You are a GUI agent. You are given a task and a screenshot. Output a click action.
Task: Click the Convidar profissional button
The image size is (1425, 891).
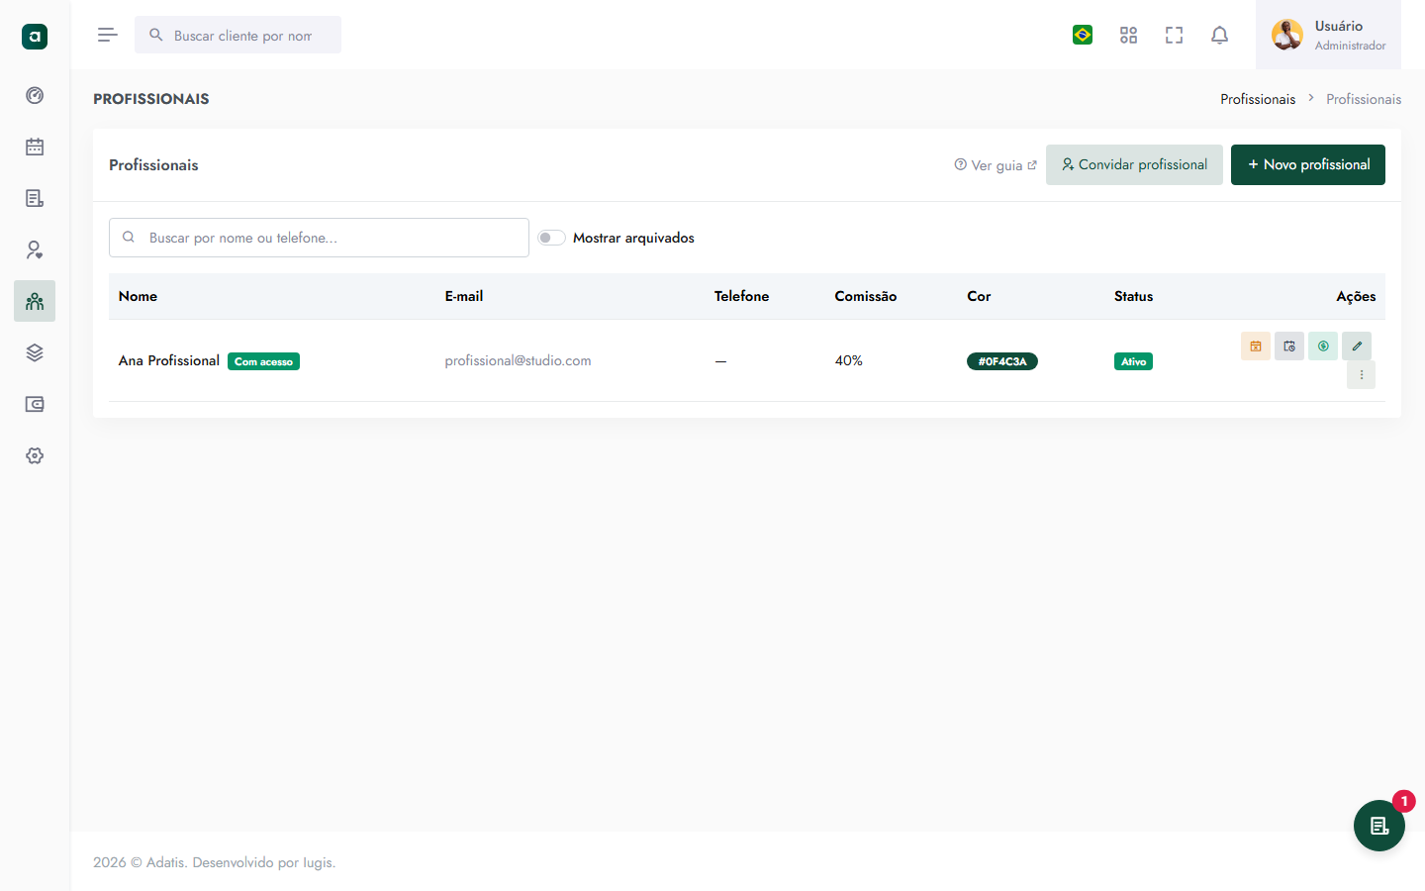click(x=1134, y=164)
